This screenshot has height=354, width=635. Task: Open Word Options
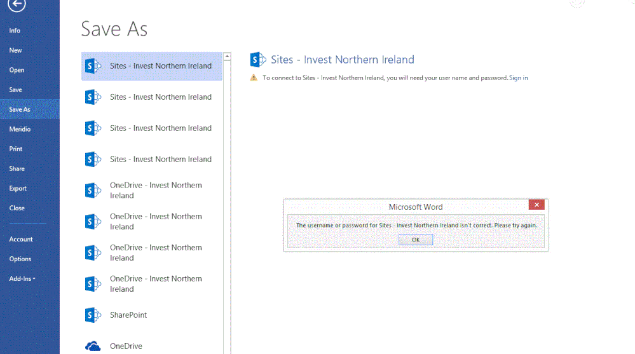click(x=20, y=259)
